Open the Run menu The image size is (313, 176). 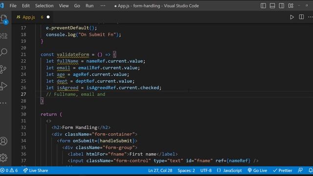(x=89, y=6)
